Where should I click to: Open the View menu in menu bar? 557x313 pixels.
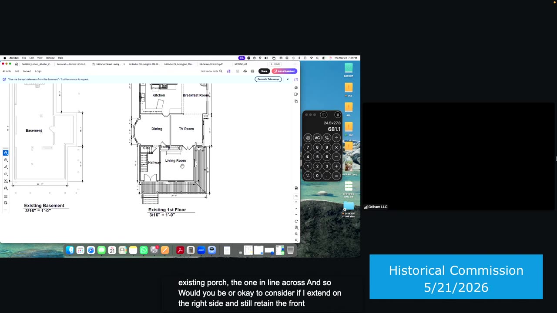point(40,58)
